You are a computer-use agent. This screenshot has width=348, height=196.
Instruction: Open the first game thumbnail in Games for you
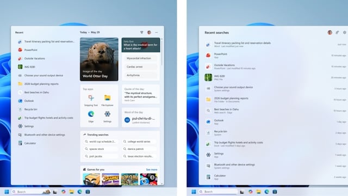(91, 179)
